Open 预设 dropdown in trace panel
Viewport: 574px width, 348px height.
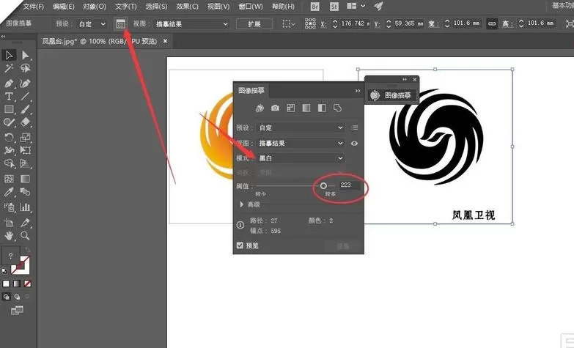pyautogui.click(x=301, y=127)
